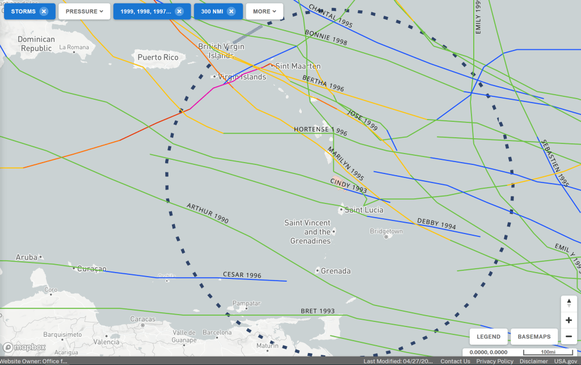
Task: Visit the USA.gov link
Action: coord(565,361)
